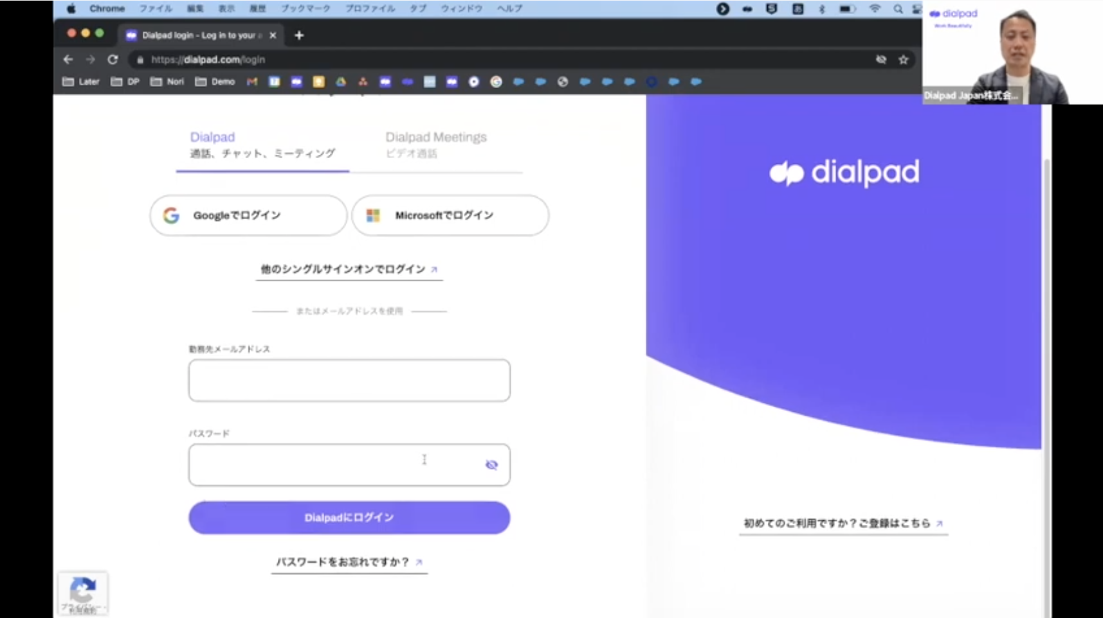Open the Later bookmarks folder
Image resolution: width=1103 pixels, height=618 pixels.
tap(81, 82)
